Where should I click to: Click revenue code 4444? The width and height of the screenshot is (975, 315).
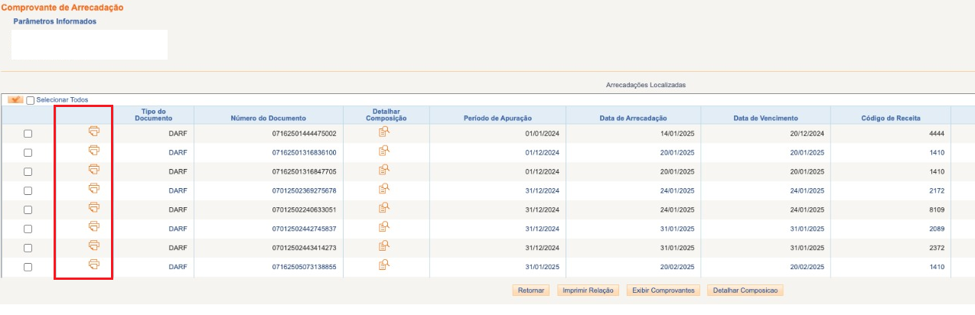[937, 133]
